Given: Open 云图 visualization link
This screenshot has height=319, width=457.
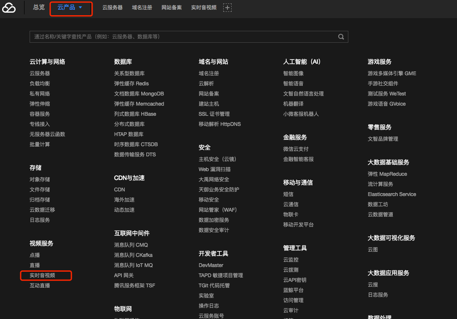Looking at the screenshot, I should pos(373,250).
